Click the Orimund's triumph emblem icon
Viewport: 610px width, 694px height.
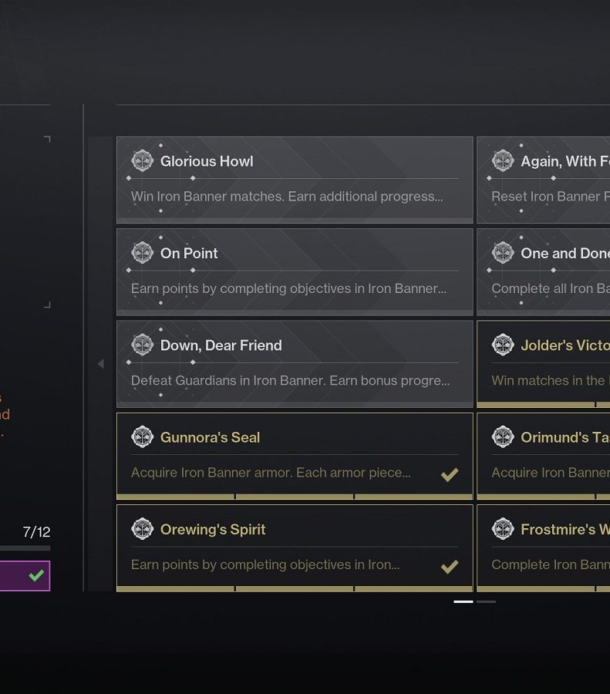coord(503,437)
